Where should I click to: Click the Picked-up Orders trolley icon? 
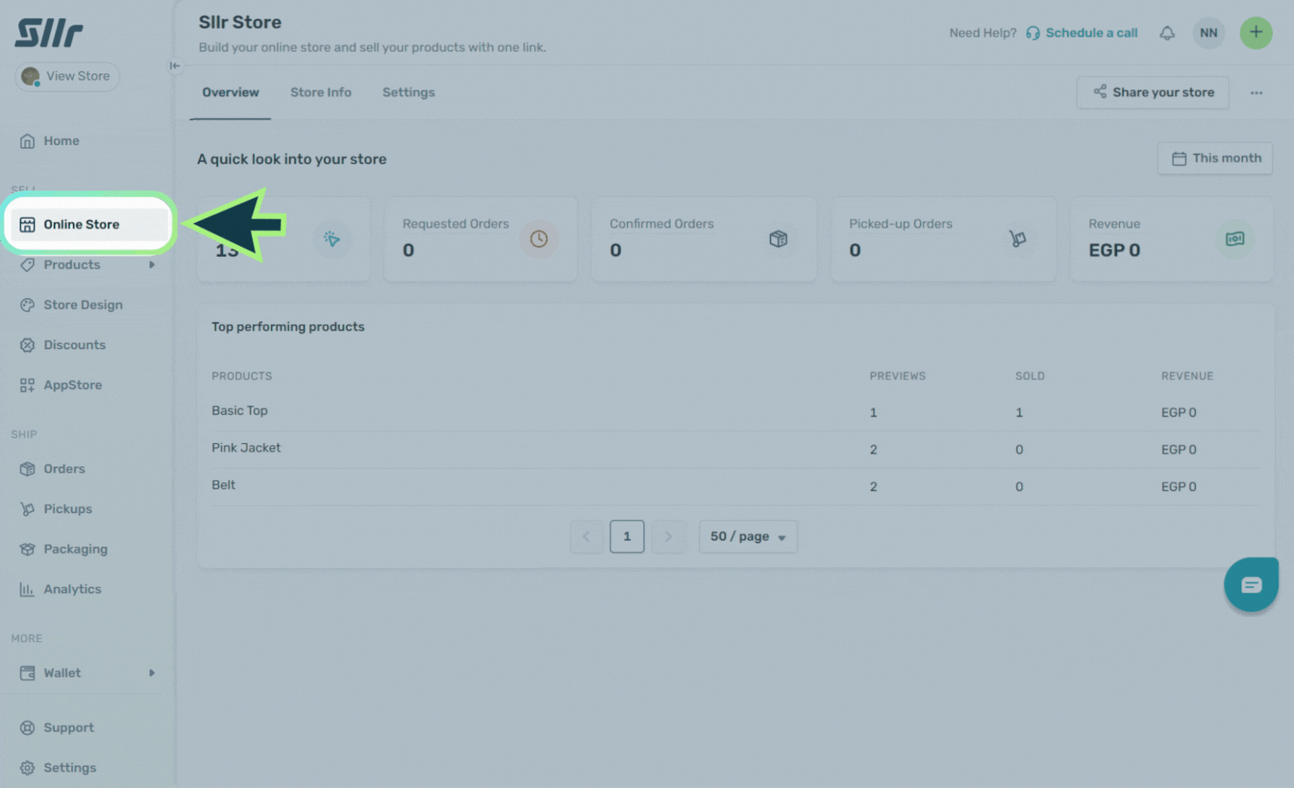pos(1018,239)
